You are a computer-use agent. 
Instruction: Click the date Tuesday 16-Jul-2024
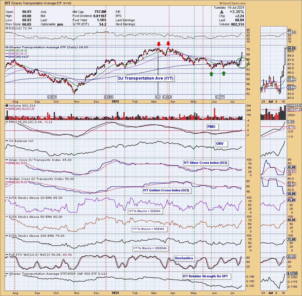pos(229,7)
